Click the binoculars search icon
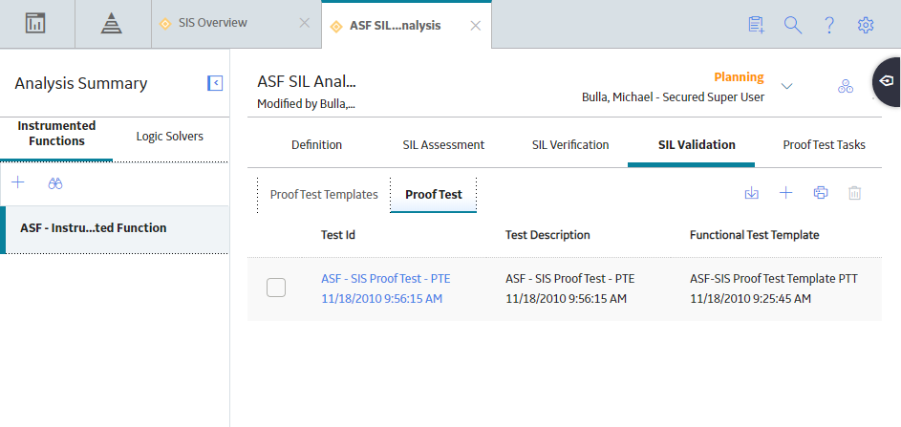 click(x=55, y=183)
